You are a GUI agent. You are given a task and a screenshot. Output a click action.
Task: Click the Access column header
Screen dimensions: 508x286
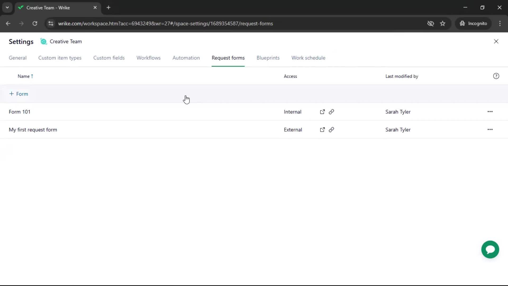pyautogui.click(x=290, y=76)
